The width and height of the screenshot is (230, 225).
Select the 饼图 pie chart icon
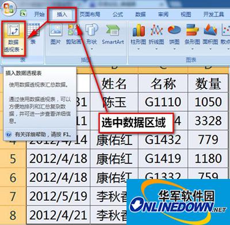[174, 30]
